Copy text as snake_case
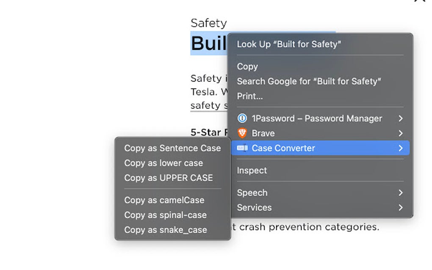Image resolution: width=432 pixels, height=270 pixels. [x=166, y=230]
